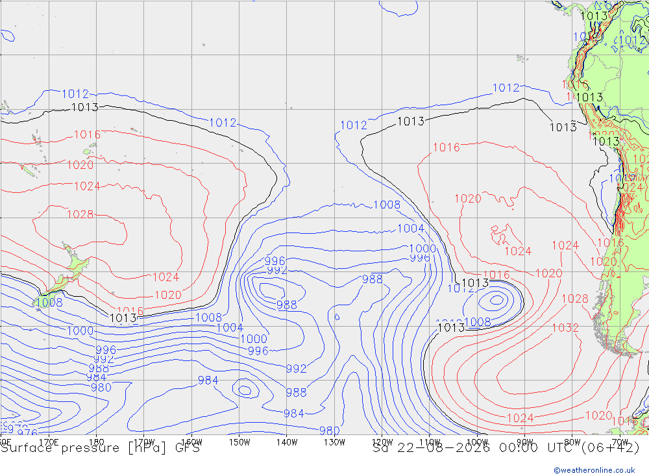Image resolution: width=649 pixels, height=476 pixels.
Task: Click the red 1024 label below the 1020 near 180
Action: pos(88,186)
